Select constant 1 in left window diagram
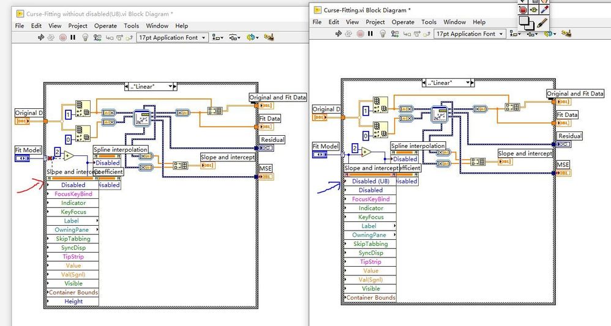Image resolution: width=611 pixels, height=326 pixels. 68,115
